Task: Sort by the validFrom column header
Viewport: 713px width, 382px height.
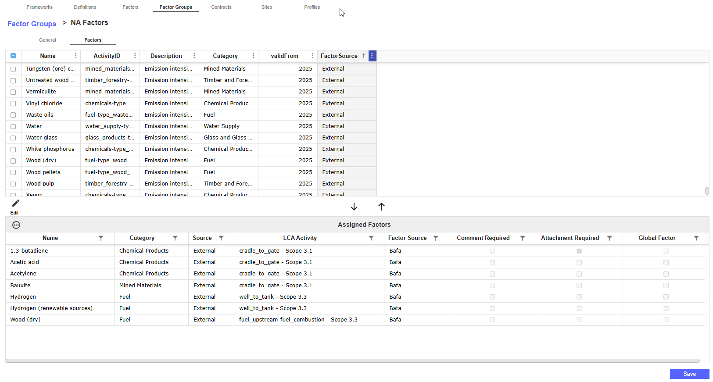Action: (284, 56)
